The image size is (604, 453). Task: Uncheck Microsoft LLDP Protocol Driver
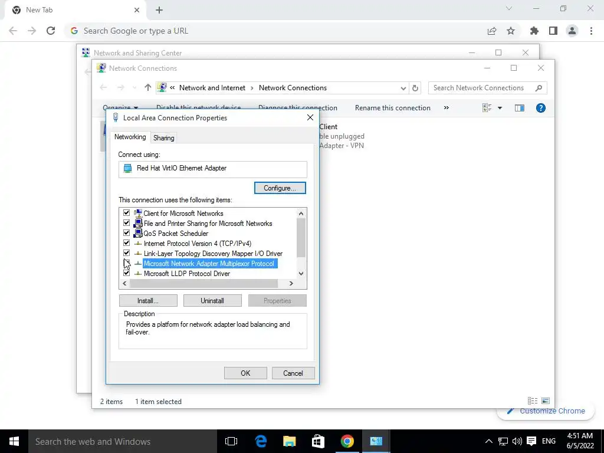click(126, 273)
